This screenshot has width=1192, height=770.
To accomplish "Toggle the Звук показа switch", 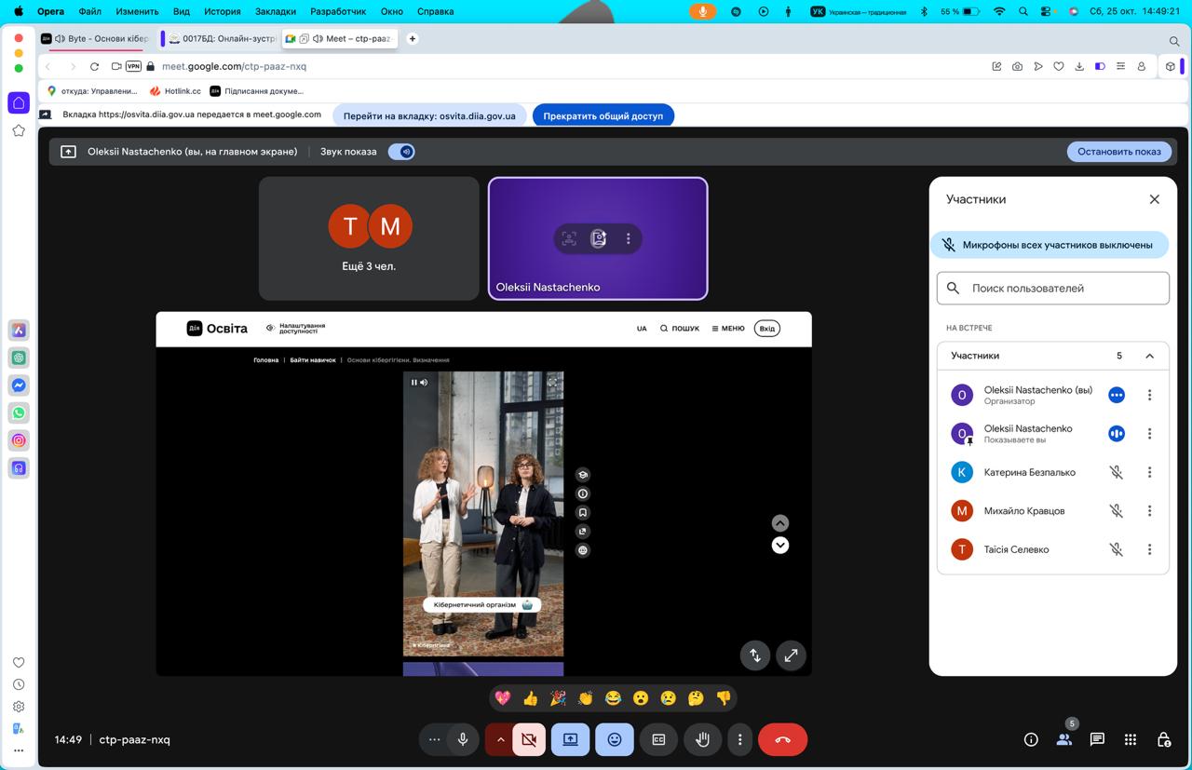I will click(401, 152).
